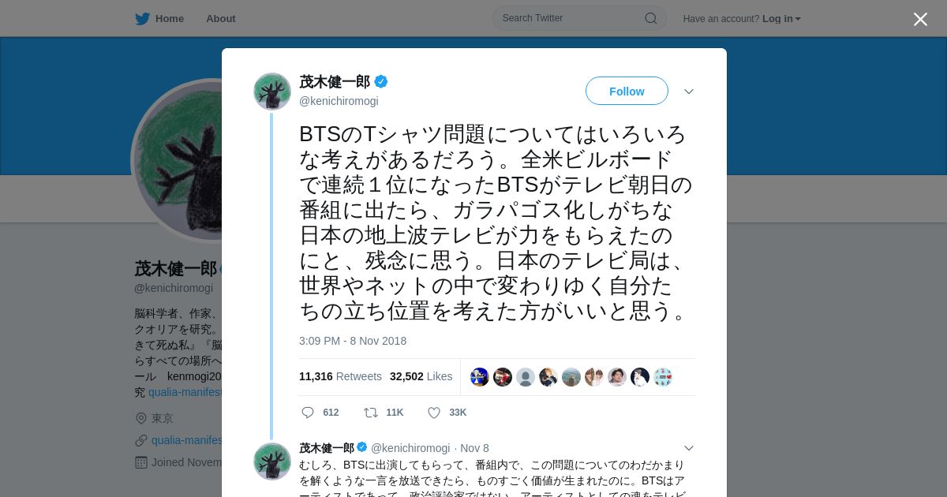Open the Log in dropdown
The height and width of the screenshot is (497, 947).
(781, 18)
